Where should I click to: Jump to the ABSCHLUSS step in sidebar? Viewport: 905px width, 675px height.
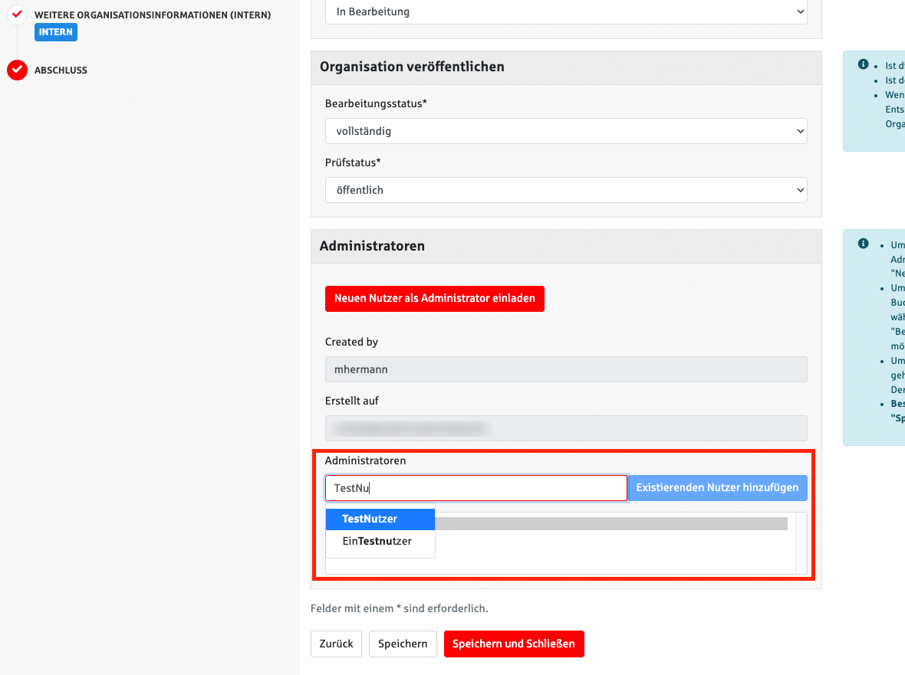61,70
